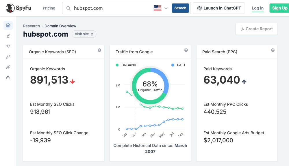Click the -19,939 click change value
The width and height of the screenshot is (289, 166).
40,140
